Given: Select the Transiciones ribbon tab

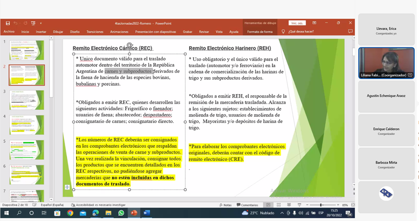Looking at the screenshot, I should pos(95,32).
